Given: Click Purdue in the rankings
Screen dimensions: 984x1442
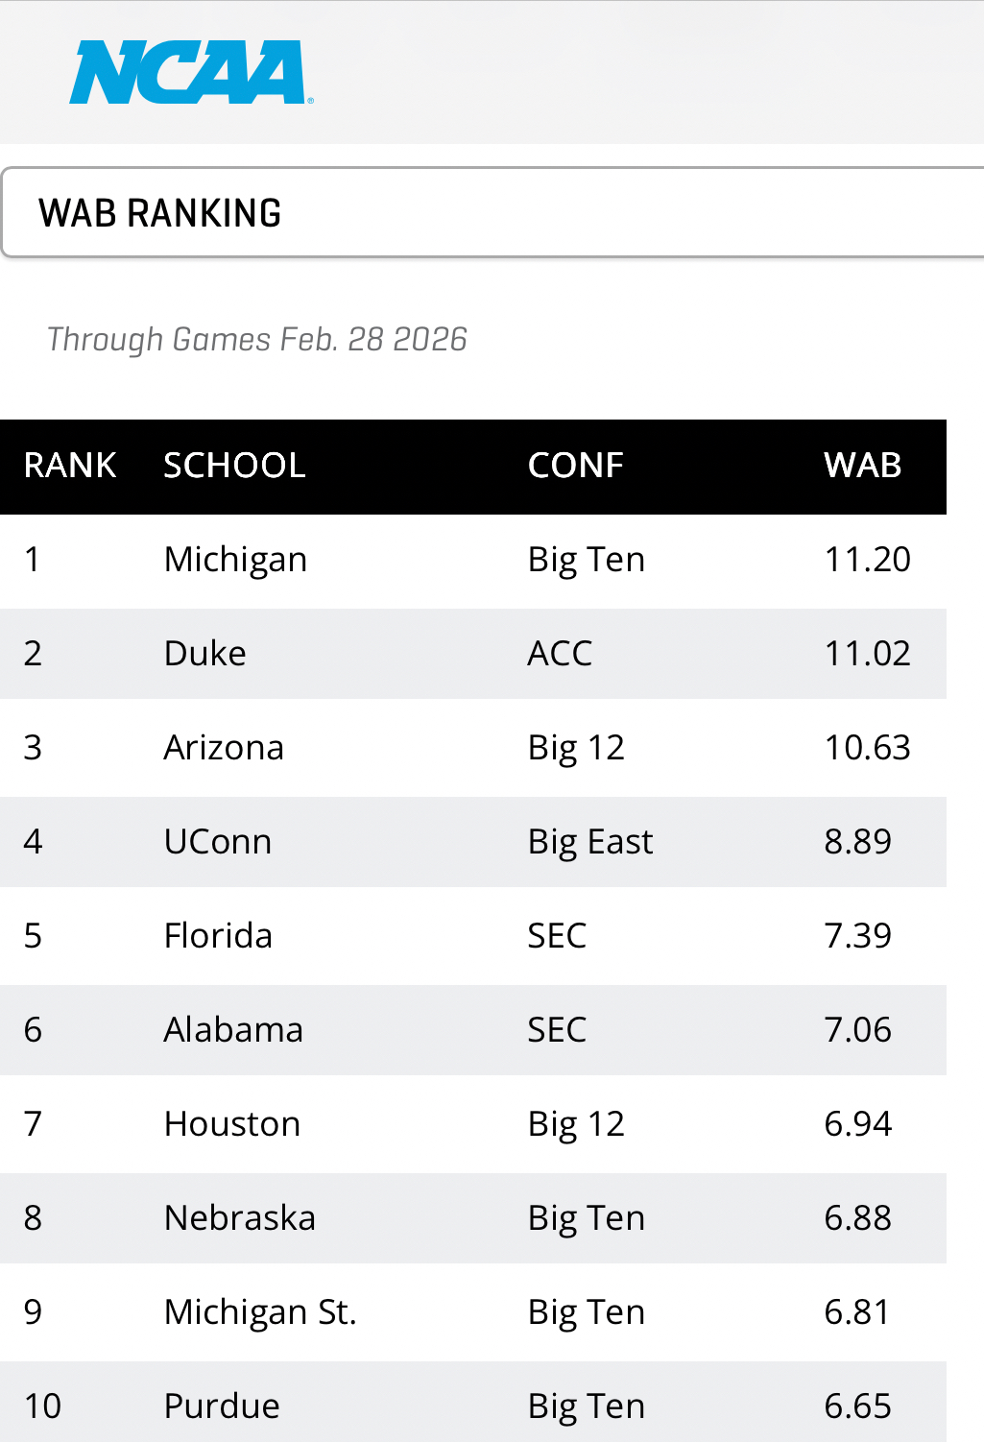Looking at the screenshot, I should 222,1406.
